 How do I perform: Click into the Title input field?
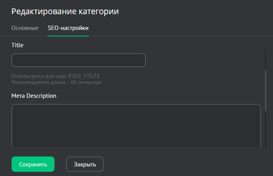[79, 60]
